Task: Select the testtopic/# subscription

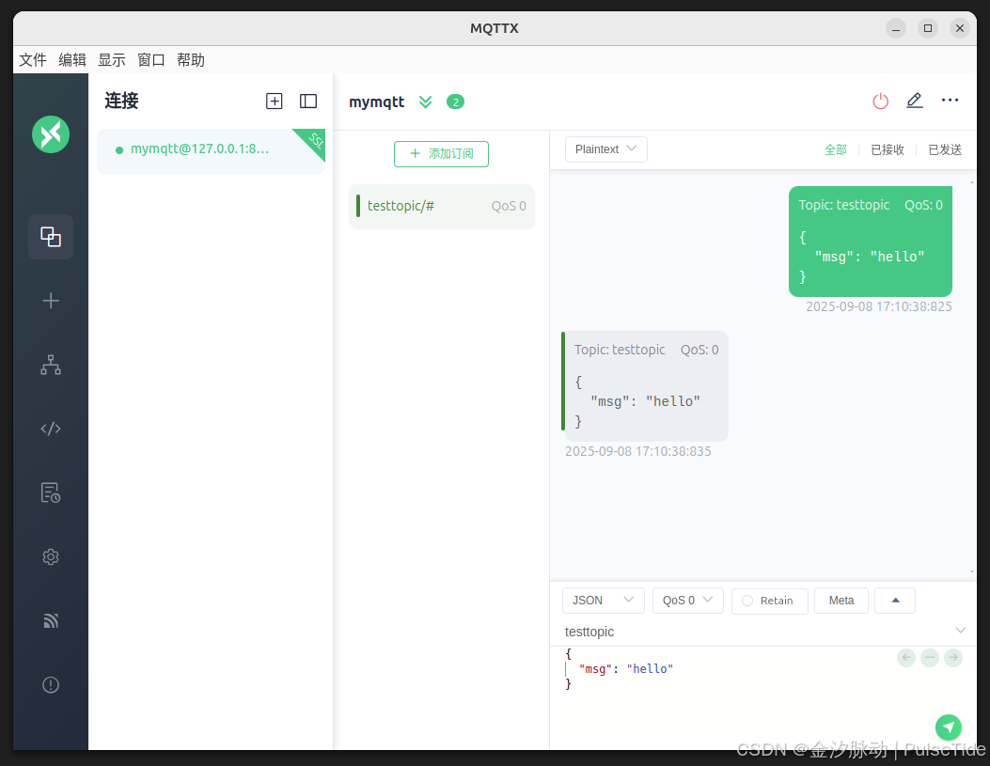Action: click(441, 207)
